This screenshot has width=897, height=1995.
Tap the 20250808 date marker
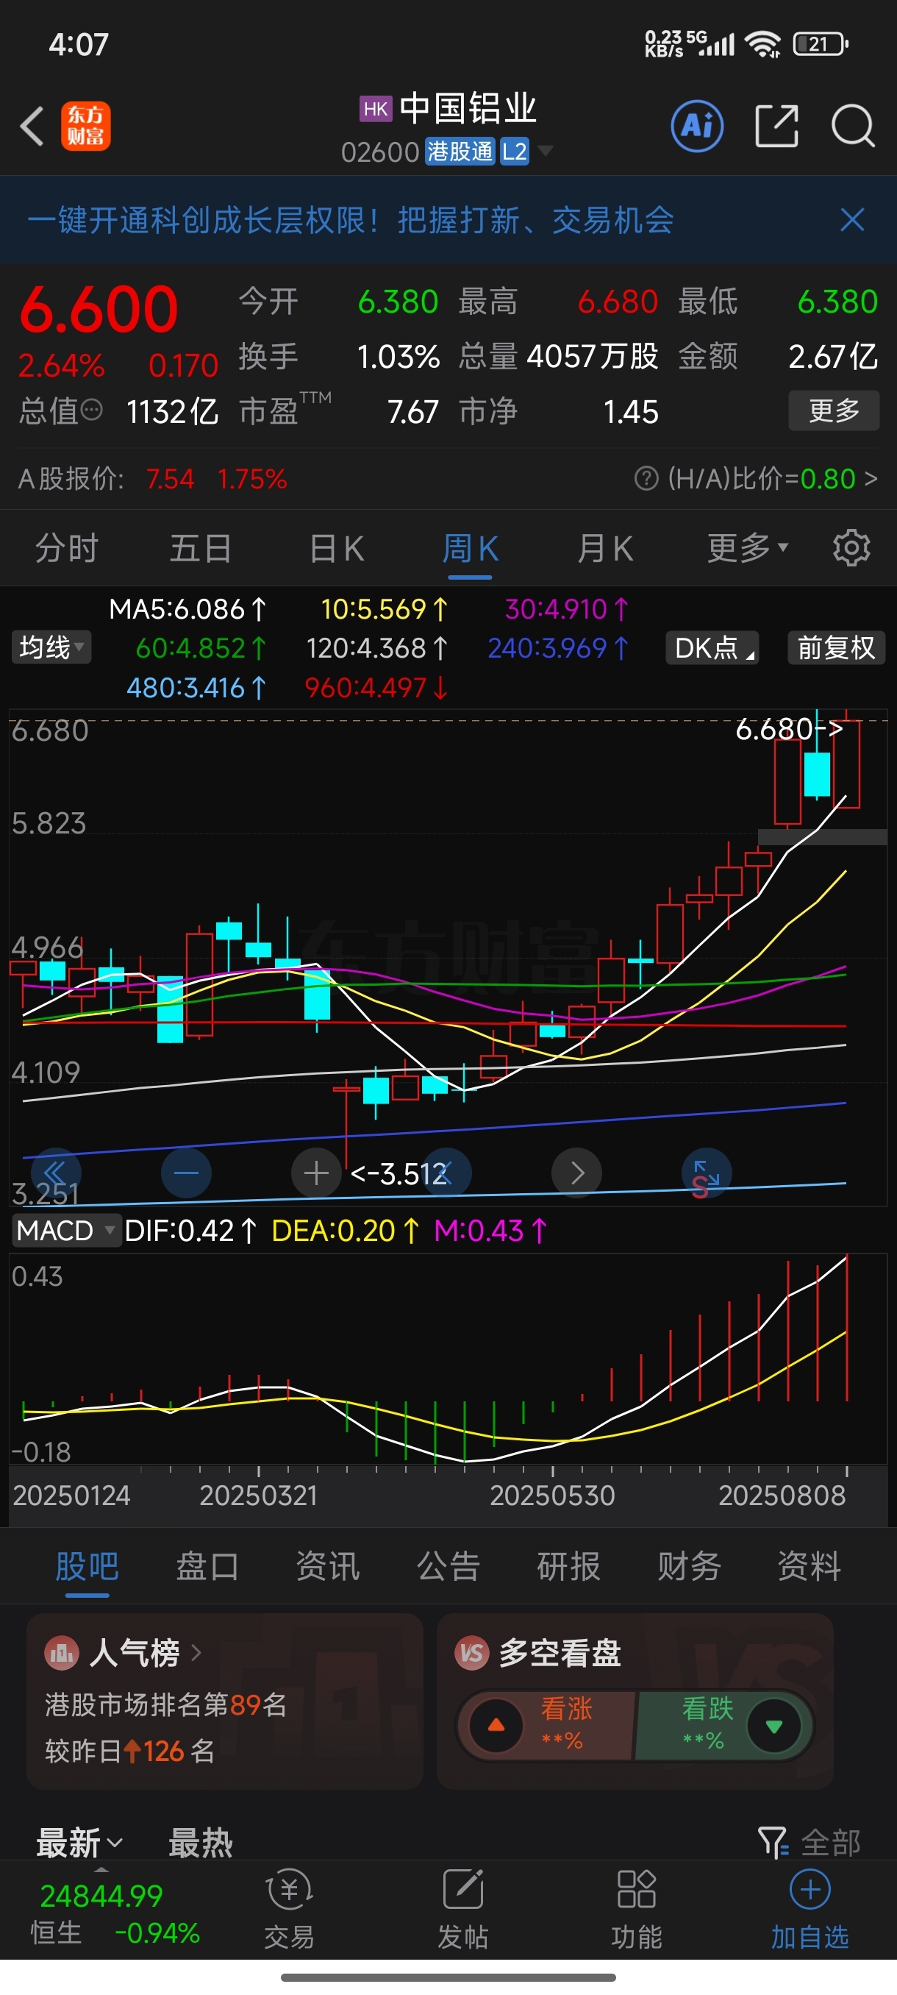782,1495
